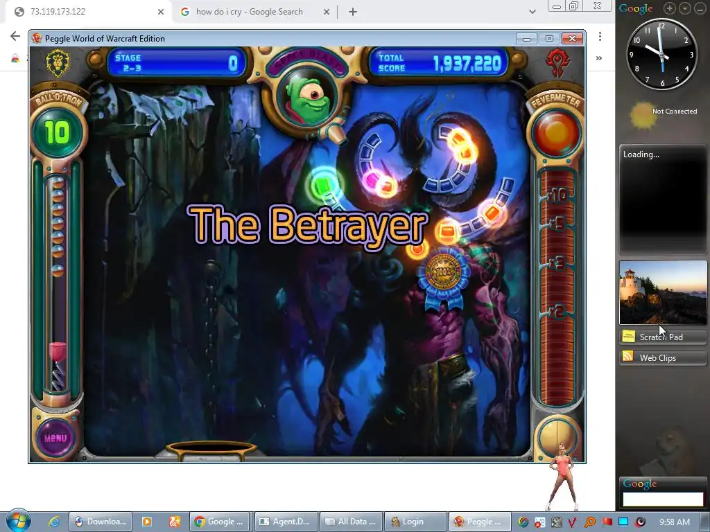This screenshot has height=532, width=710.
Task: Click the orange UC Browser taskbar icon
Action: tap(174, 522)
